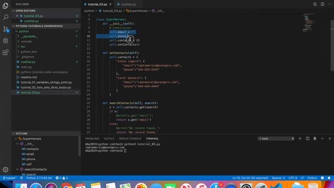Select 'phone' in the Outline
The height and width of the screenshot is (188, 334).
point(31,159)
